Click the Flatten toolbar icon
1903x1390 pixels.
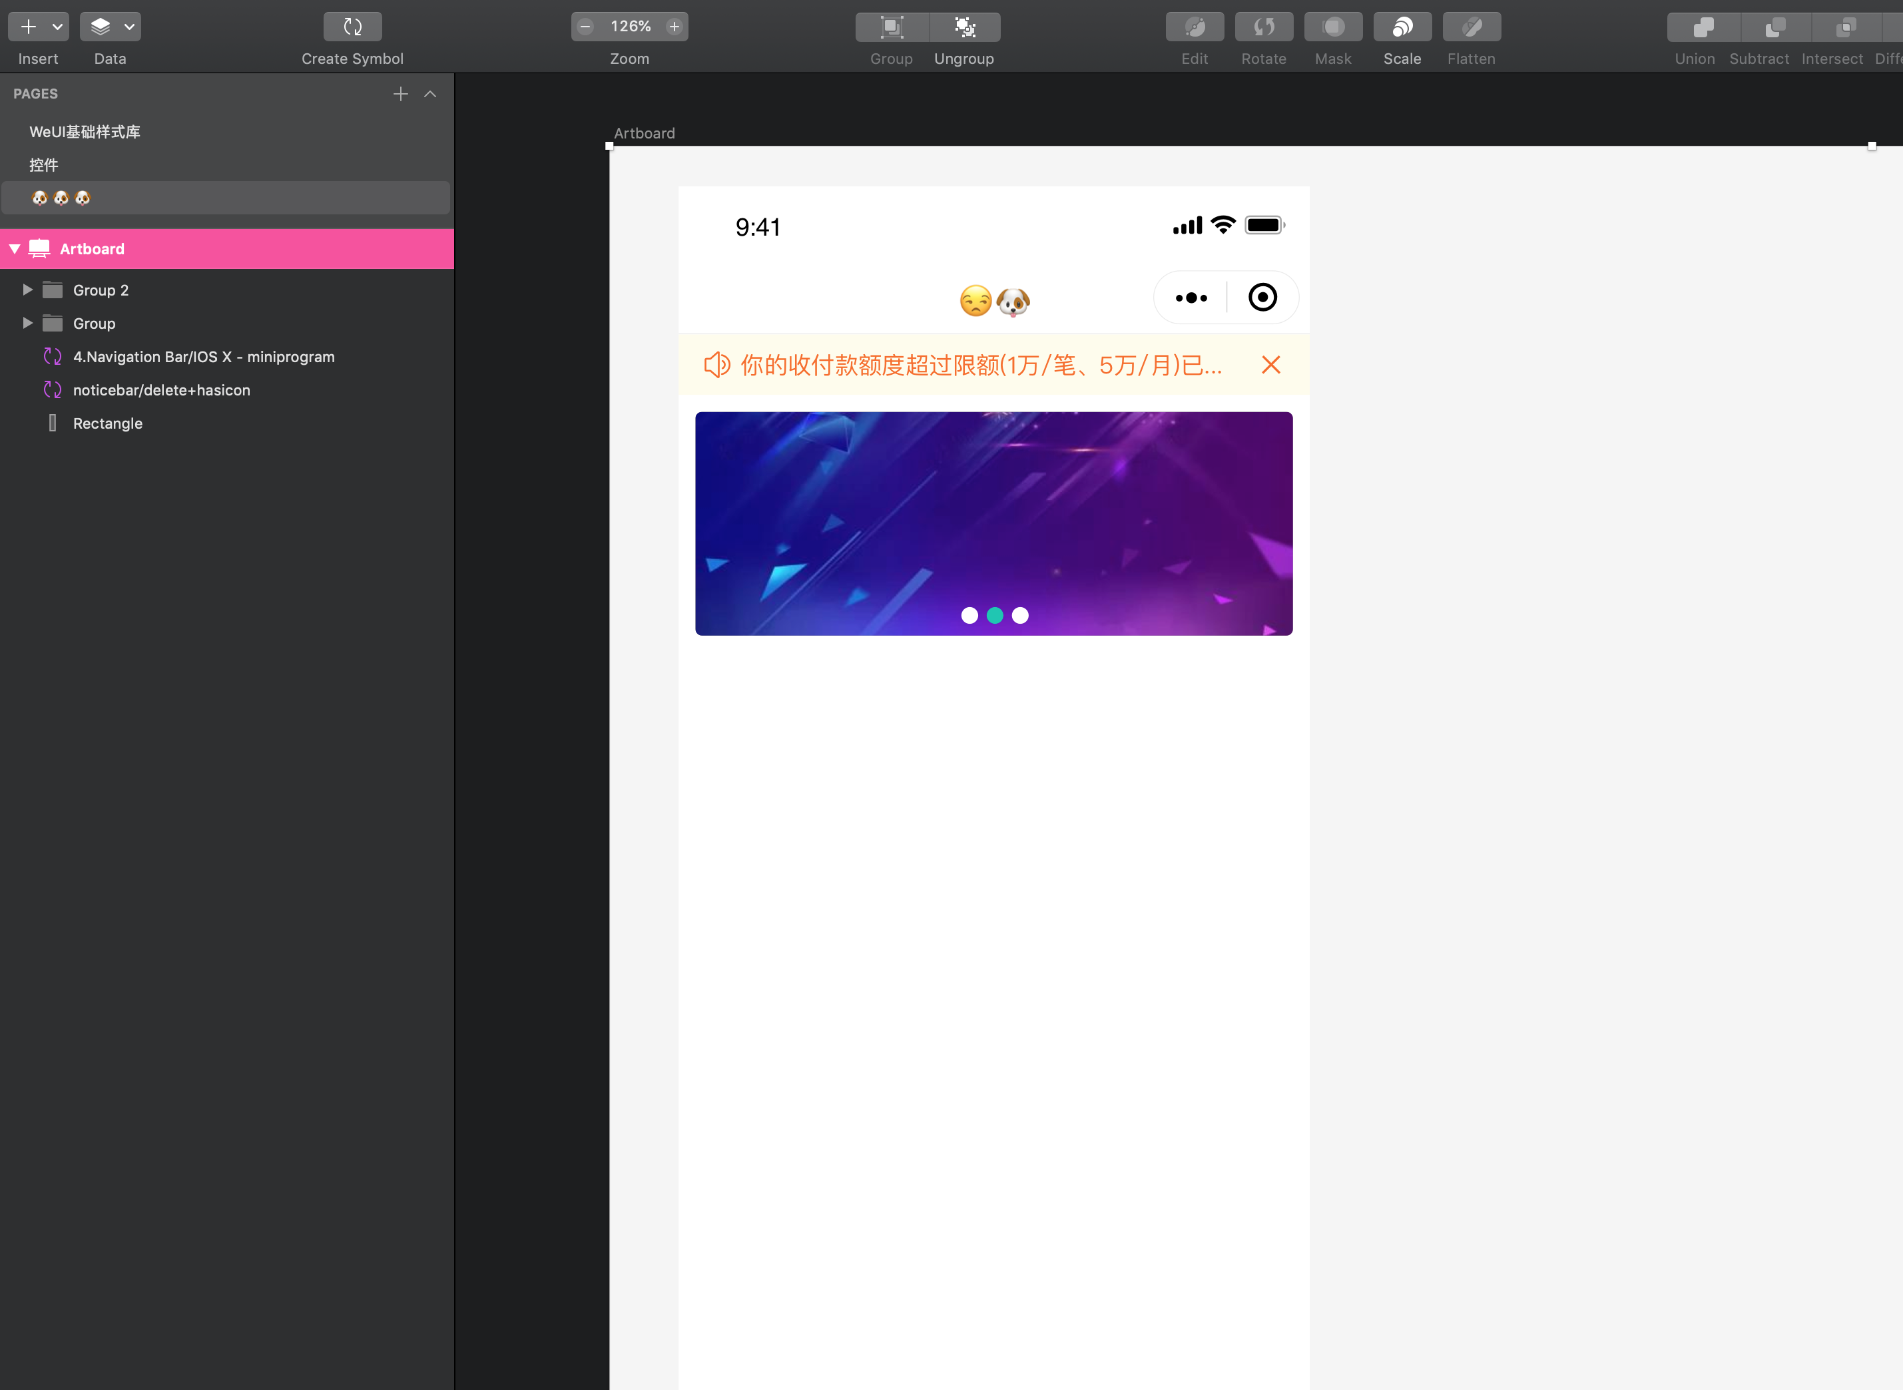click(x=1472, y=27)
